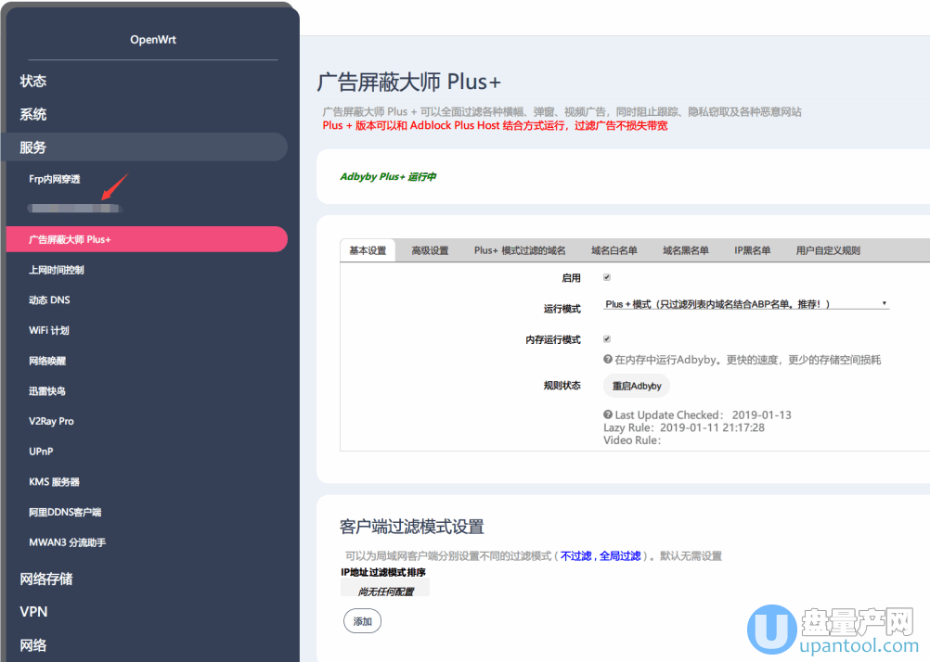This screenshot has height=662, width=930.
Task: Click the 添加 button
Action: point(362,621)
